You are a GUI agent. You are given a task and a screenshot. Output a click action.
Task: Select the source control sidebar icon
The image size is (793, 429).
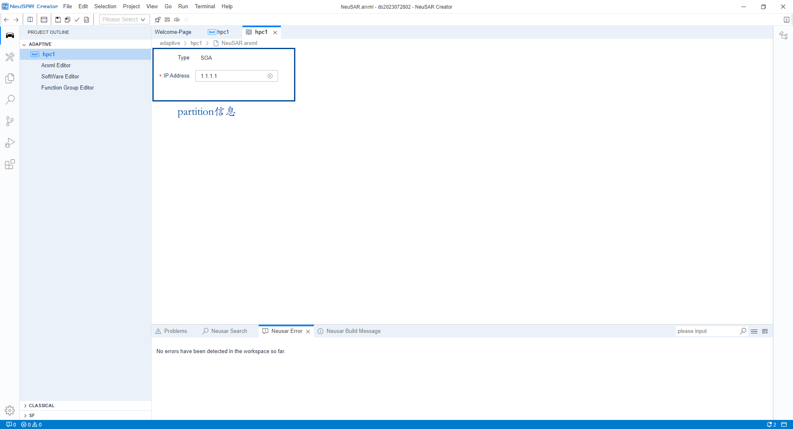pos(9,121)
